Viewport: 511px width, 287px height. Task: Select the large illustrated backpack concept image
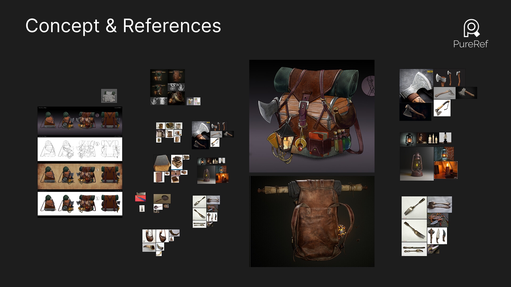point(312,116)
